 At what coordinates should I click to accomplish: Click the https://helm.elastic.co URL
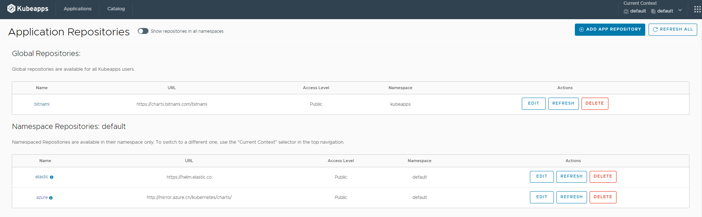[189, 177]
